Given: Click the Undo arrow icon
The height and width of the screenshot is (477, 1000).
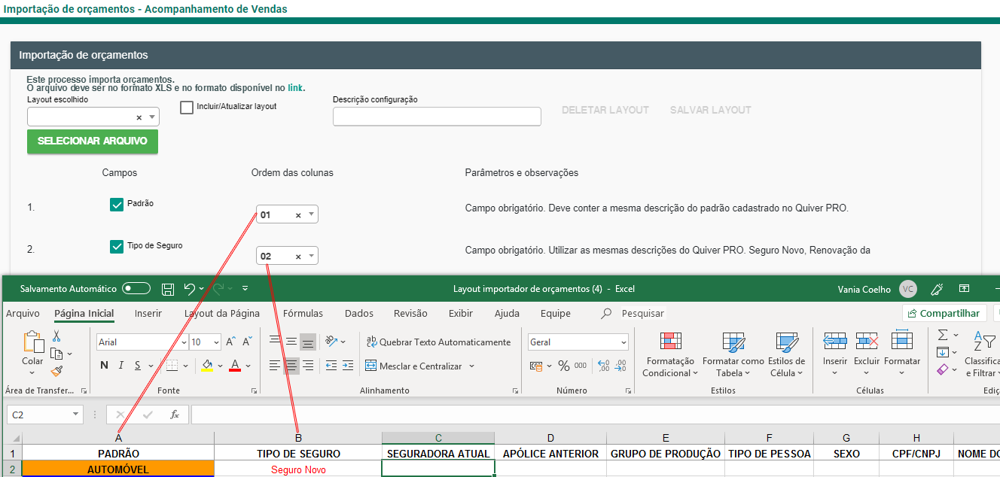Looking at the screenshot, I should pos(190,289).
